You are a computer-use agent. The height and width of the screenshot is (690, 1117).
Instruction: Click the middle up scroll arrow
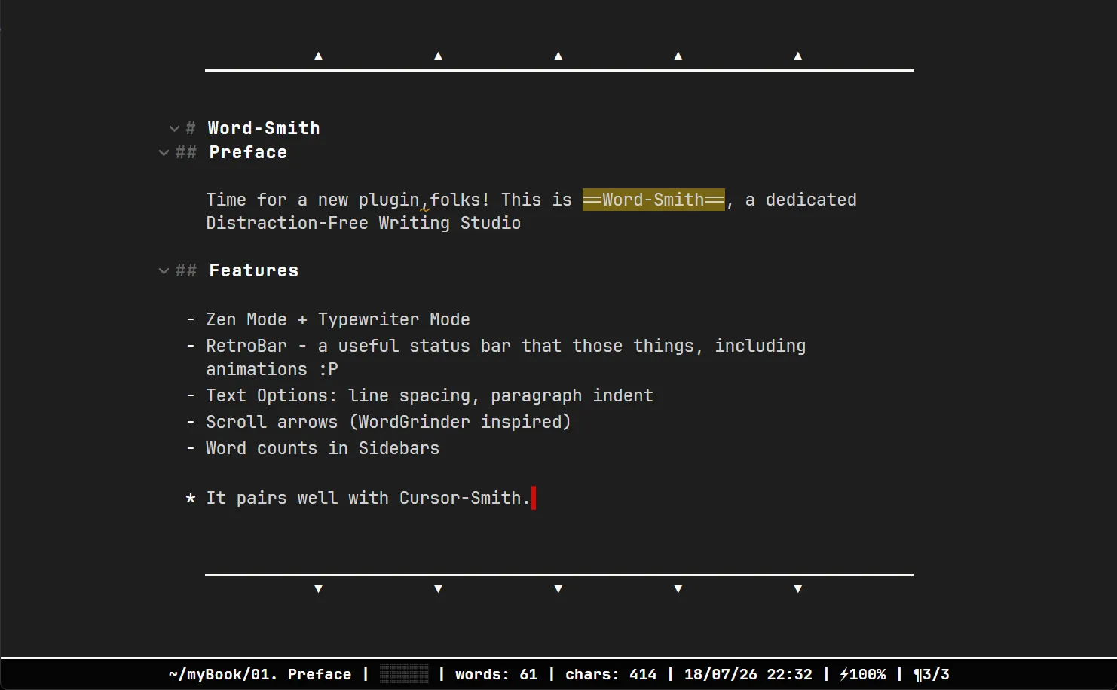pos(558,56)
